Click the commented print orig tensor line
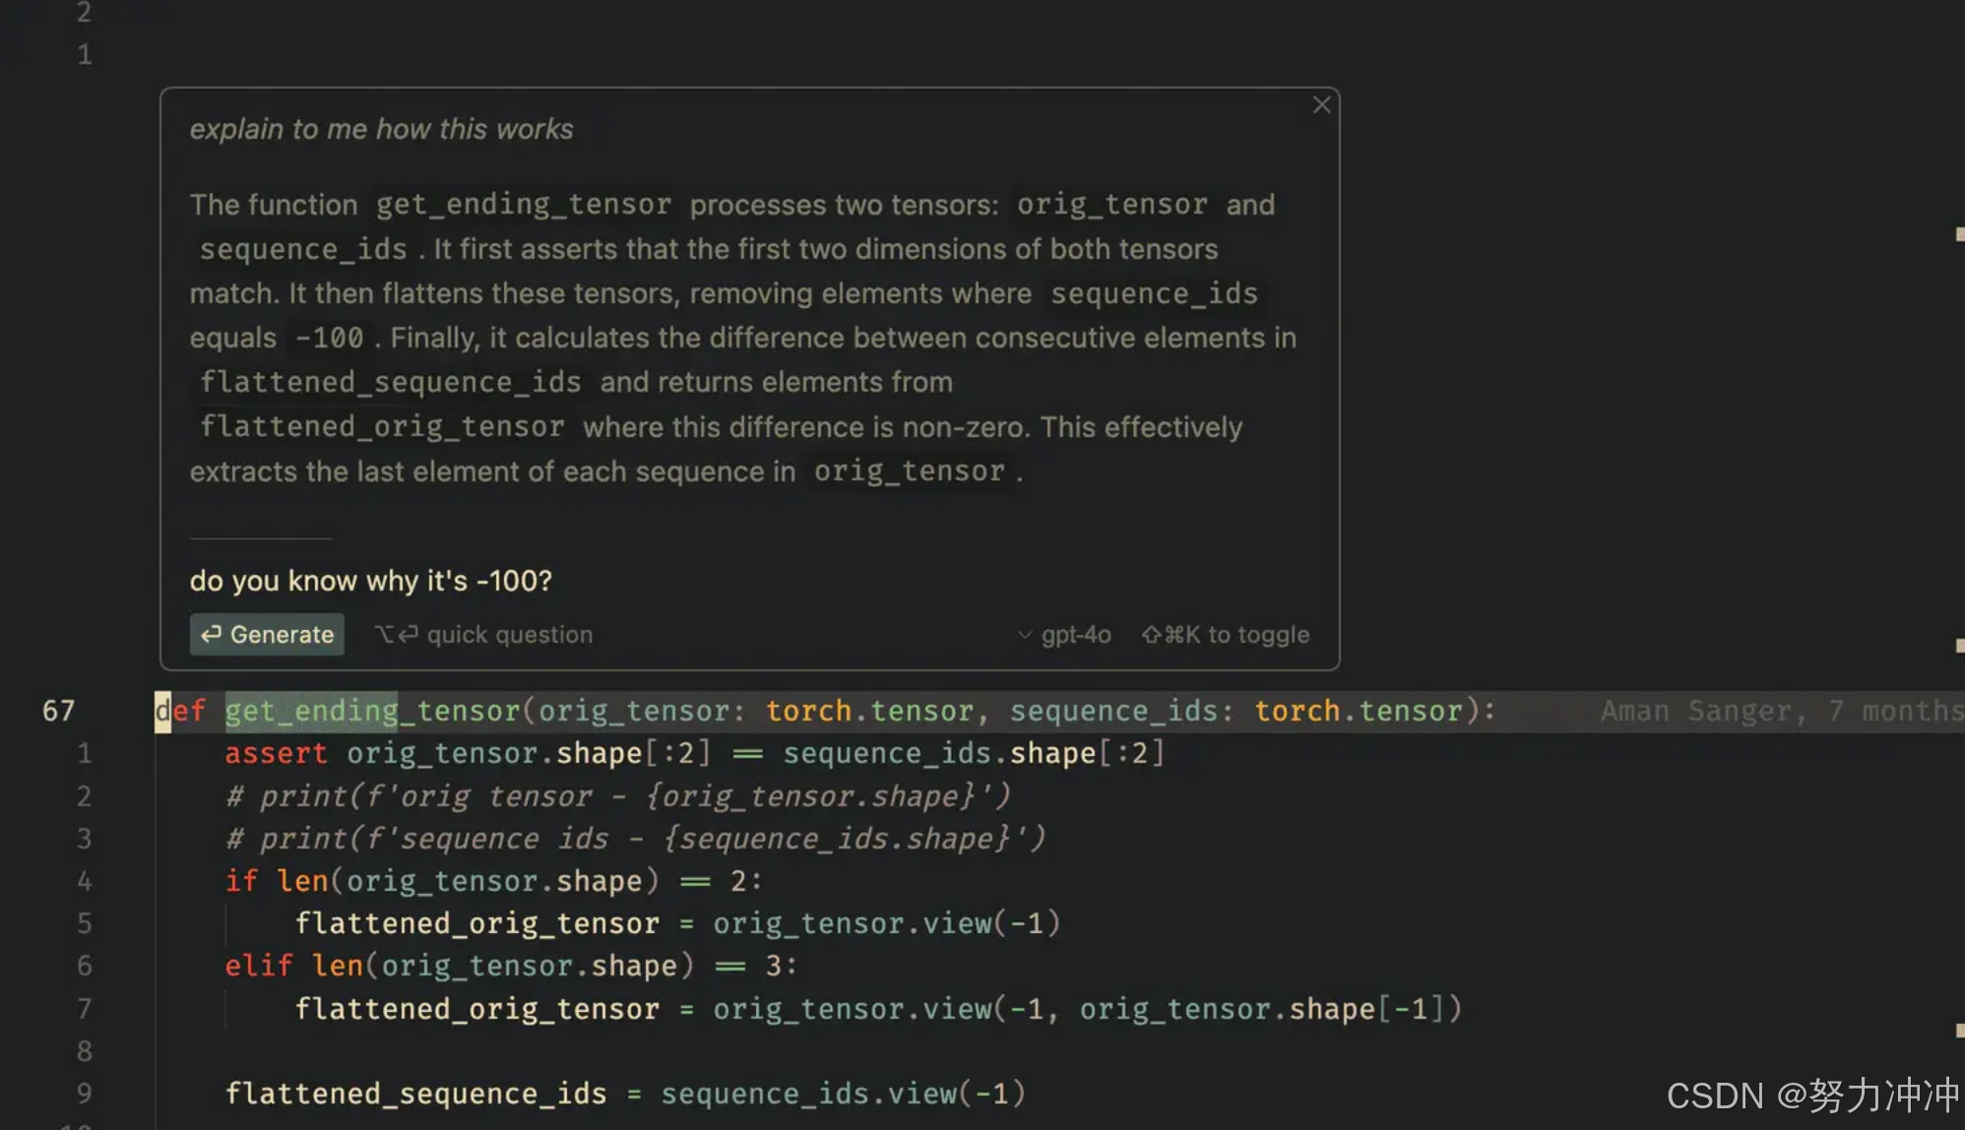1965x1130 pixels. point(617,795)
